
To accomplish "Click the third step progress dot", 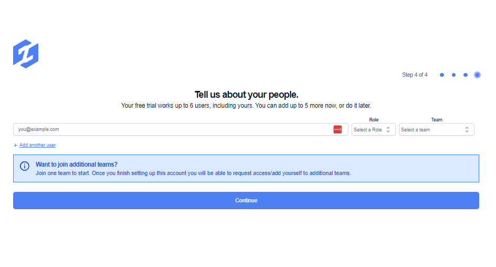I will 466,75.
